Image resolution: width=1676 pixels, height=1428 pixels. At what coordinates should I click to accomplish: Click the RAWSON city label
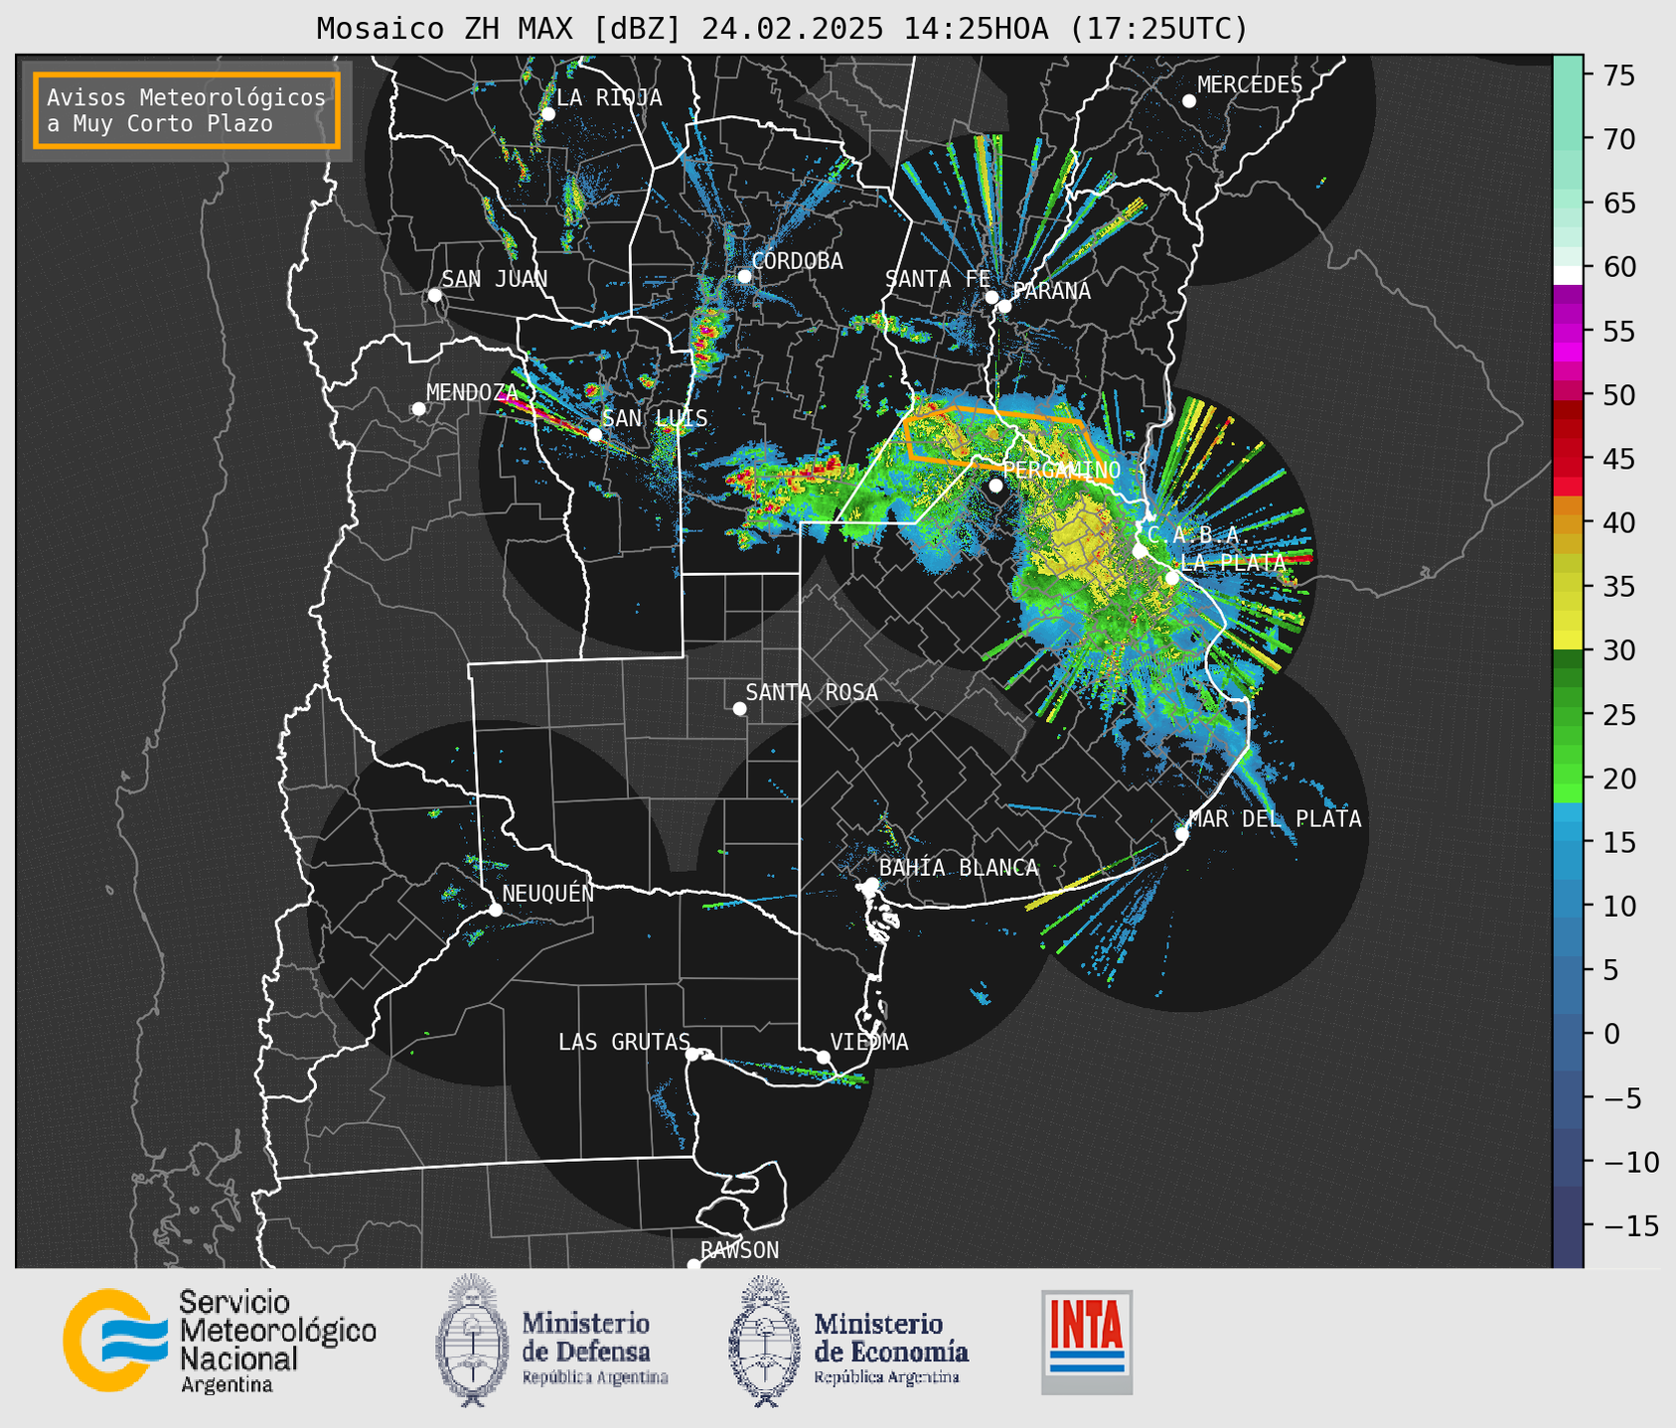pyautogui.click(x=739, y=1250)
